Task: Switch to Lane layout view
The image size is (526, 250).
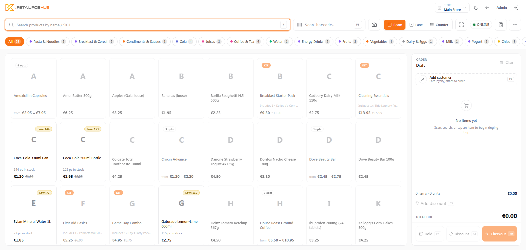Action: click(x=416, y=25)
